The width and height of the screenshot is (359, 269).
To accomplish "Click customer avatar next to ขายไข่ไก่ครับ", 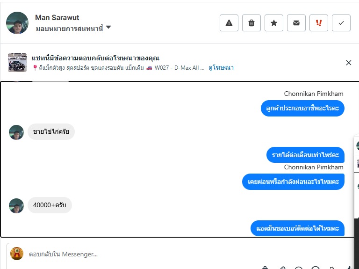I will coord(16,132).
